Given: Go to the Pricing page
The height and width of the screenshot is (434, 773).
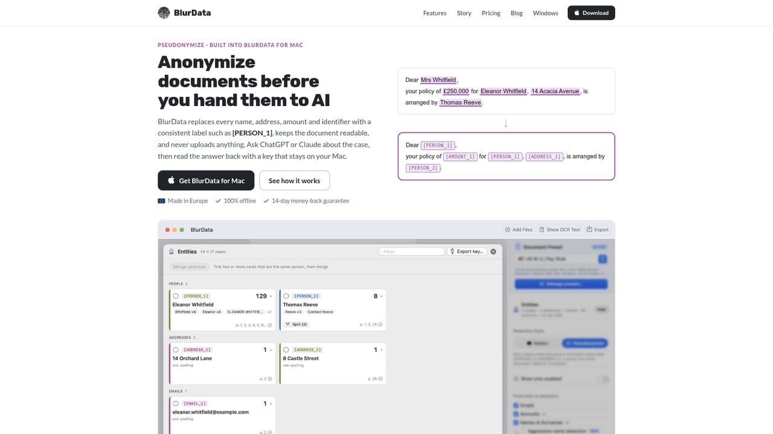Looking at the screenshot, I should click(491, 13).
